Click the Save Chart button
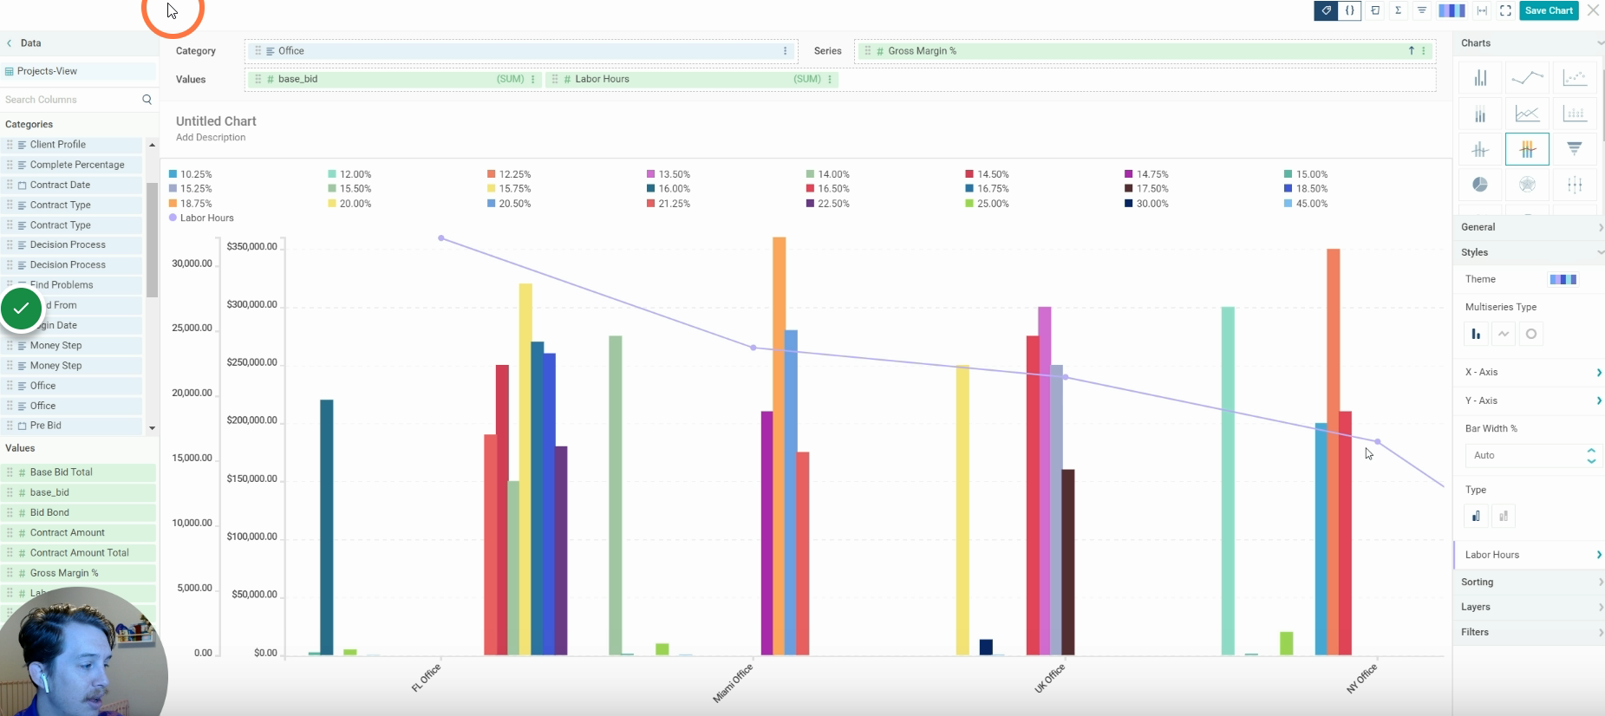 click(1549, 10)
